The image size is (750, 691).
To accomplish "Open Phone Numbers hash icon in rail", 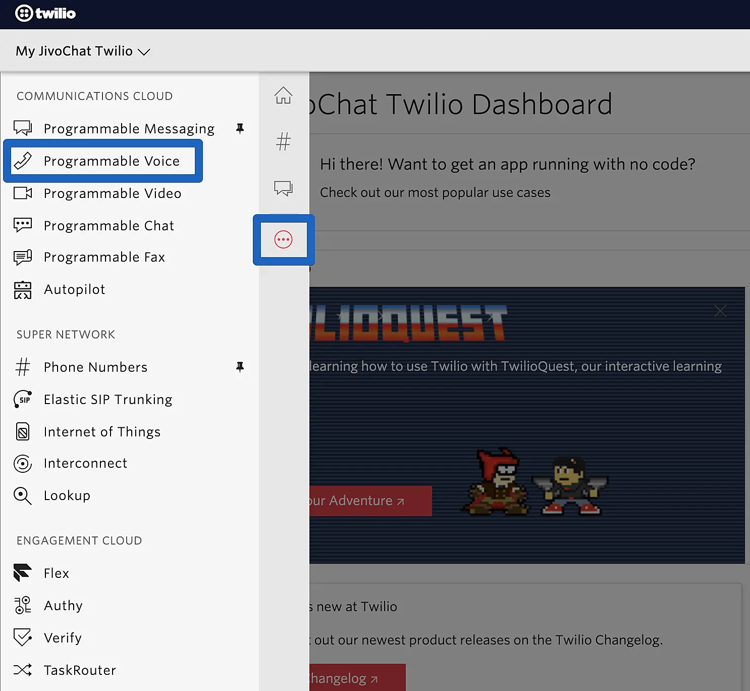I will 283,141.
